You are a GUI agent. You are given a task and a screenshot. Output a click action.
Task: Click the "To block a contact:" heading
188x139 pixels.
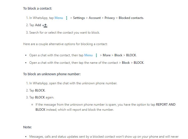tap(37, 9)
